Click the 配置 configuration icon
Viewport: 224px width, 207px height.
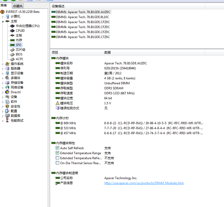point(7,111)
